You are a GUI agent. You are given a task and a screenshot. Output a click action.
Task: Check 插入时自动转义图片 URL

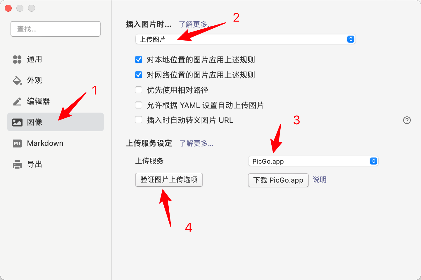tap(139, 120)
